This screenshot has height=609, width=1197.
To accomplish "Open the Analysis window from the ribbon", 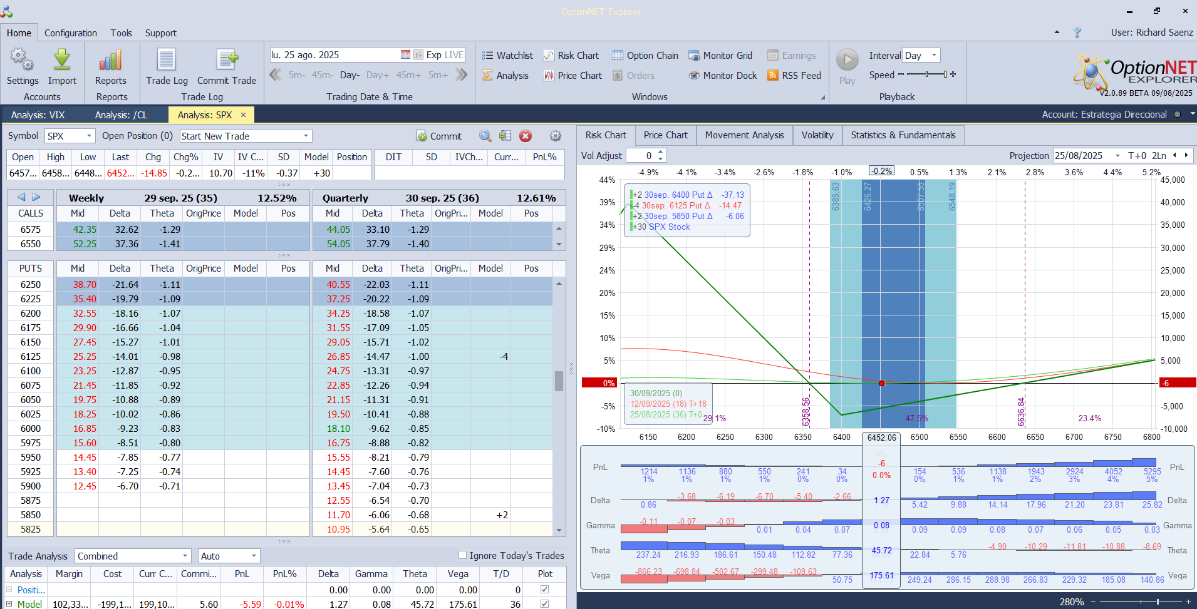I will (x=505, y=76).
